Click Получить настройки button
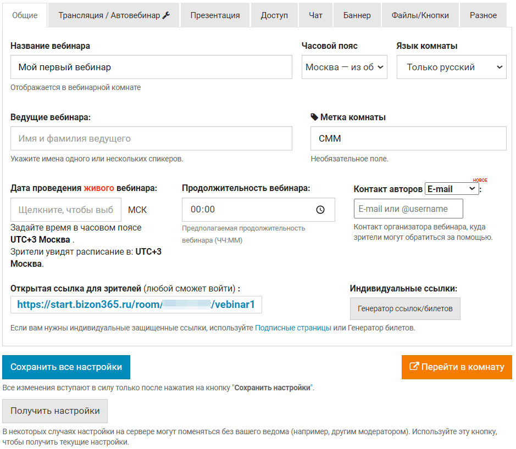516x449 pixels. [x=55, y=411]
